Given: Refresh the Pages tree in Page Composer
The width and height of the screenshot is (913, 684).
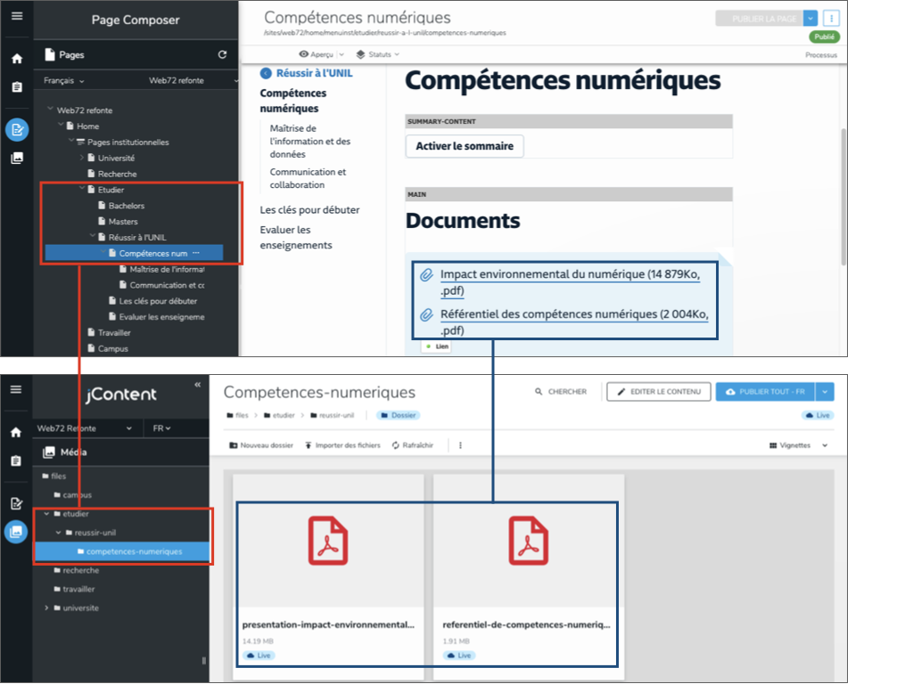Looking at the screenshot, I should [222, 55].
